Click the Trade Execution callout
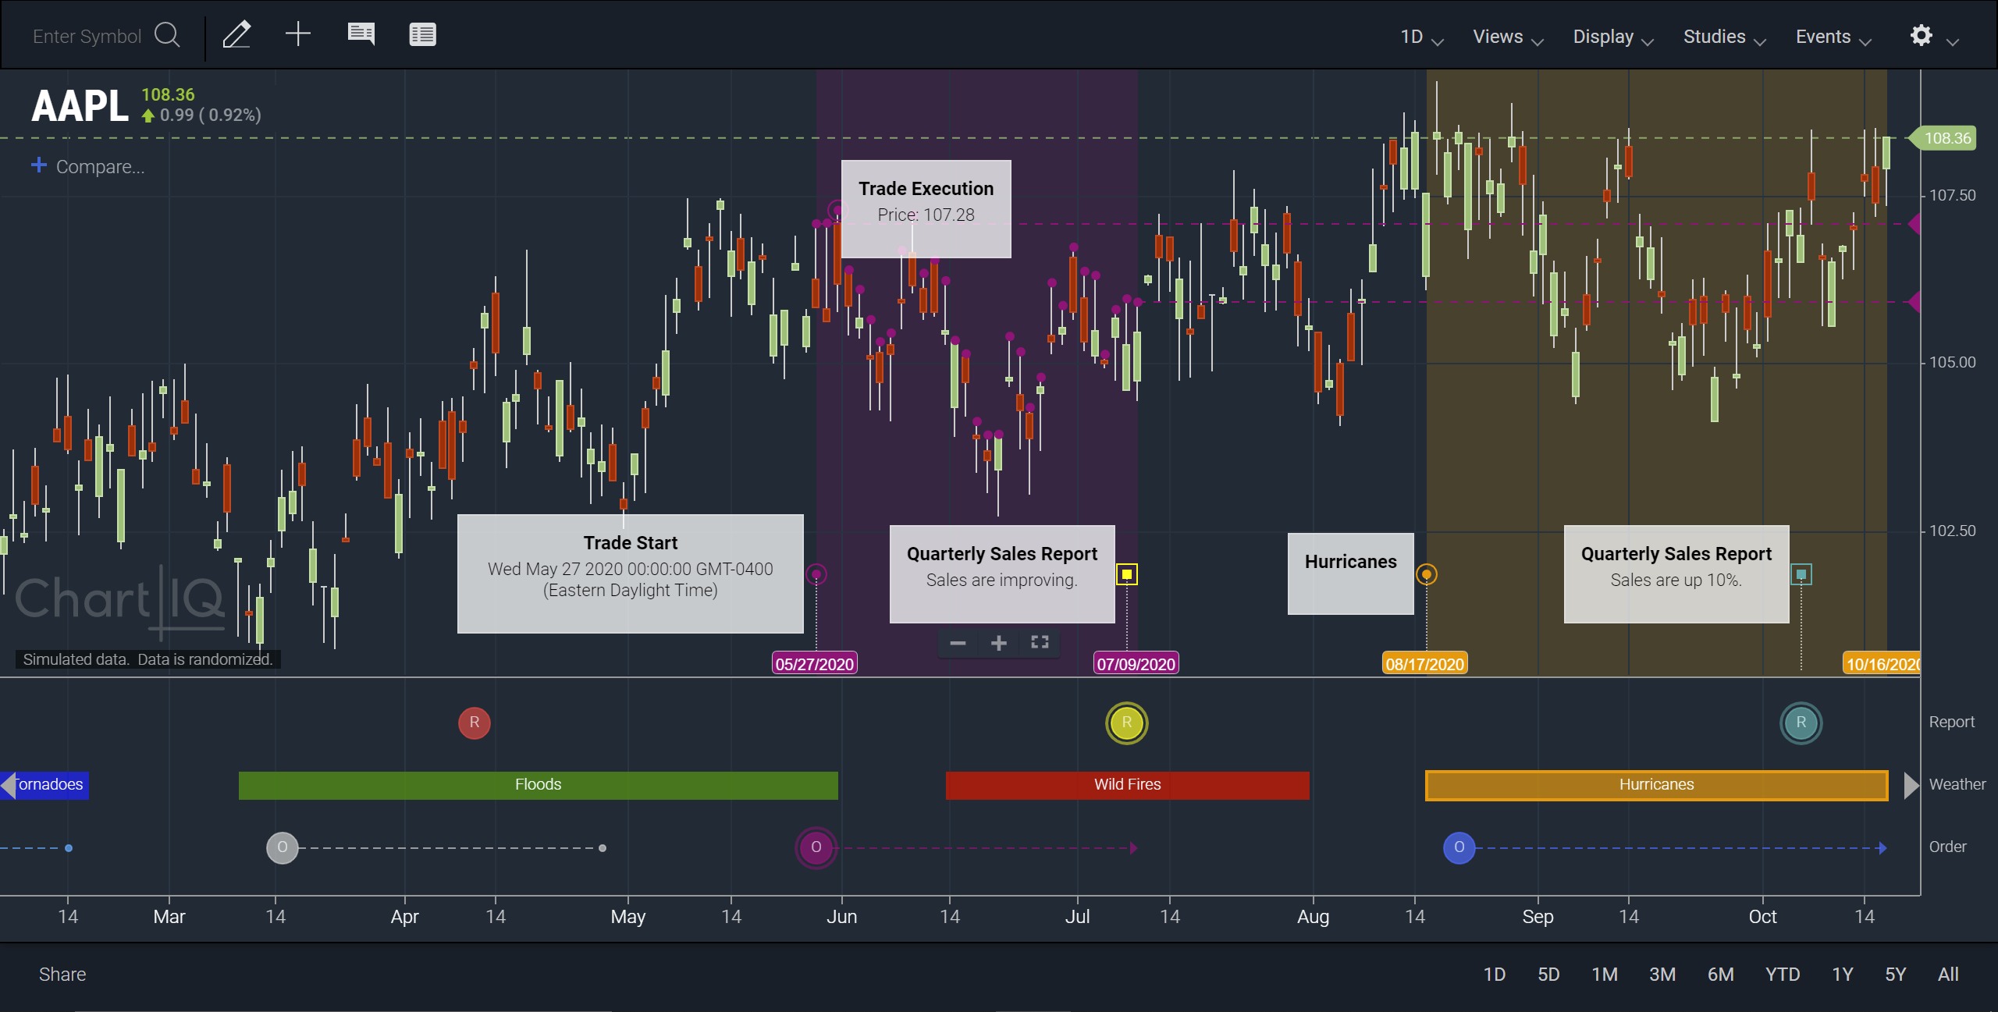Screen dimensions: 1998x1012 click(926, 209)
